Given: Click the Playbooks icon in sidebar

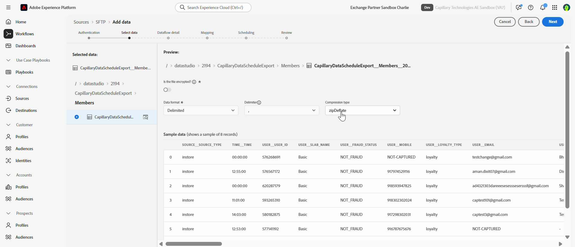Looking at the screenshot, I should click(8, 72).
